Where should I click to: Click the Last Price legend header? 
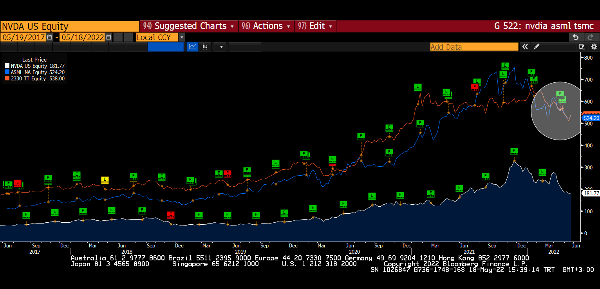click(34, 60)
